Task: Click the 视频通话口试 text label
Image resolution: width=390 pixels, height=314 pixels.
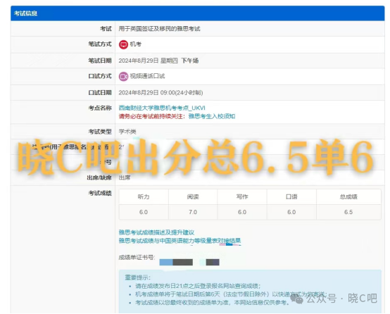Action: (x=147, y=76)
